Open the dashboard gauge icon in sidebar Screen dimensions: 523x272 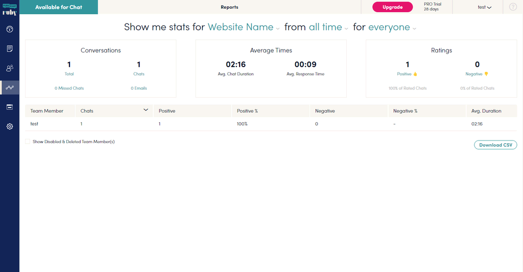pyautogui.click(x=10, y=29)
